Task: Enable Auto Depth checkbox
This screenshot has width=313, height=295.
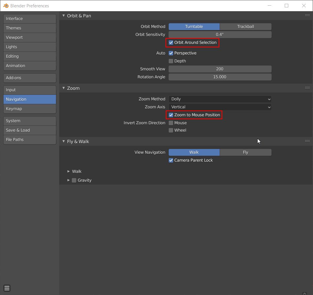Action: point(171,61)
